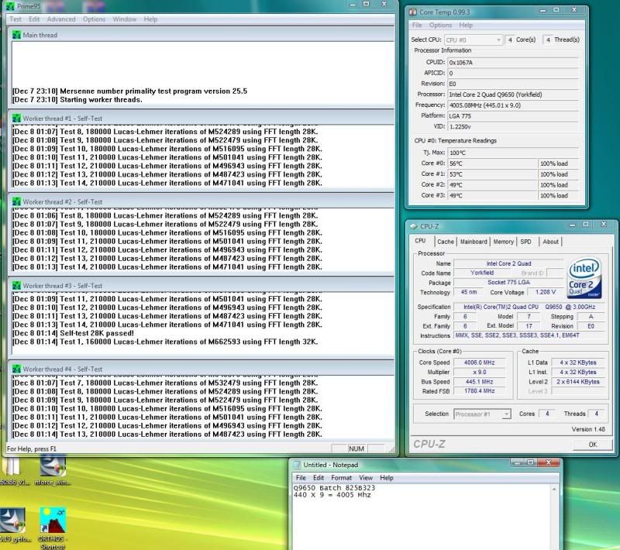Open the Processor #1 selection dropdown in CPU-Z

(x=482, y=414)
